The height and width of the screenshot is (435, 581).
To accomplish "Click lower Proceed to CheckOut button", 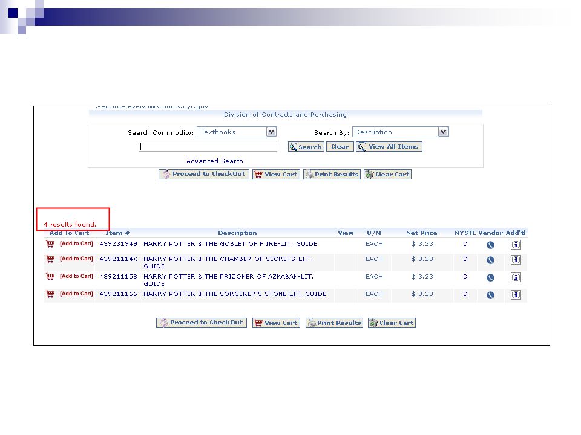I will click(202, 323).
